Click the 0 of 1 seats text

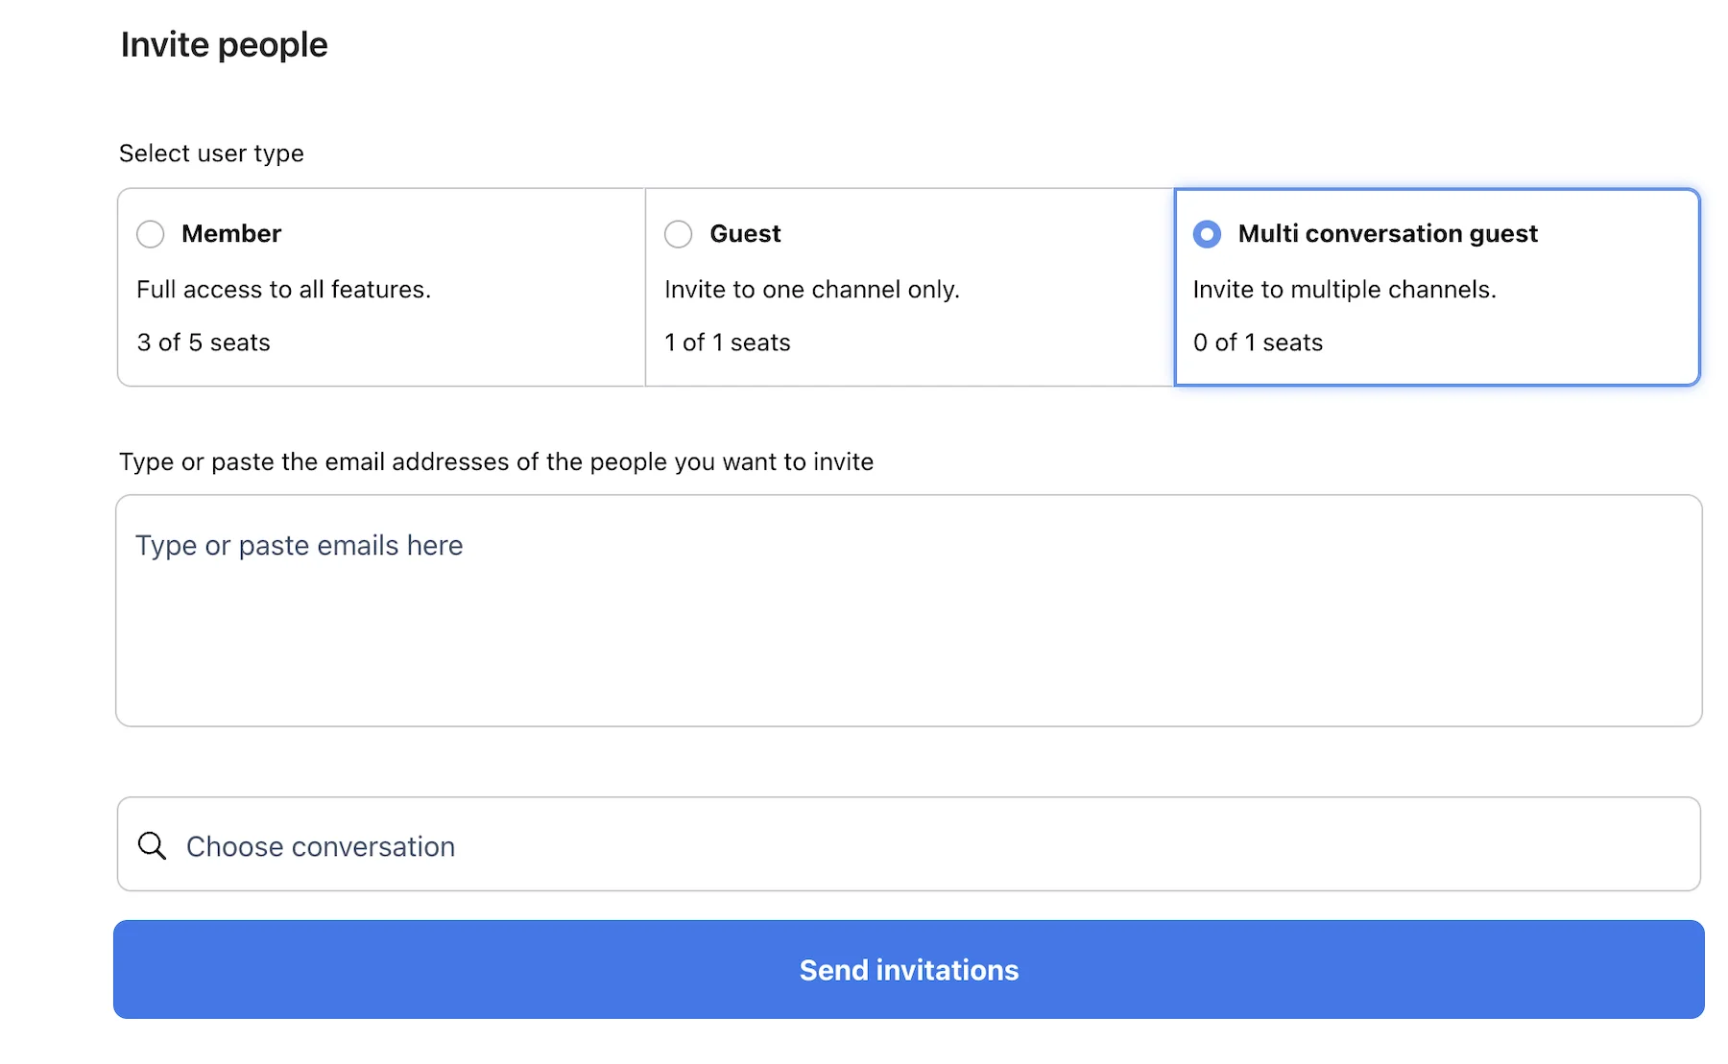tap(1258, 342)
